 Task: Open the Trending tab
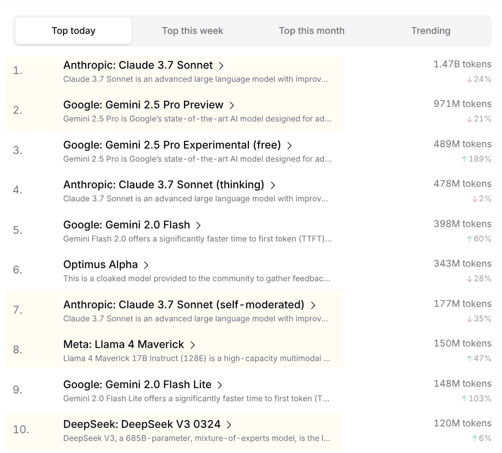coord(431,31)
